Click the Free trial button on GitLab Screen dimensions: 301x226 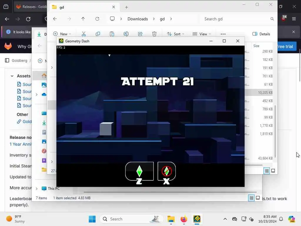coord(287,46)
